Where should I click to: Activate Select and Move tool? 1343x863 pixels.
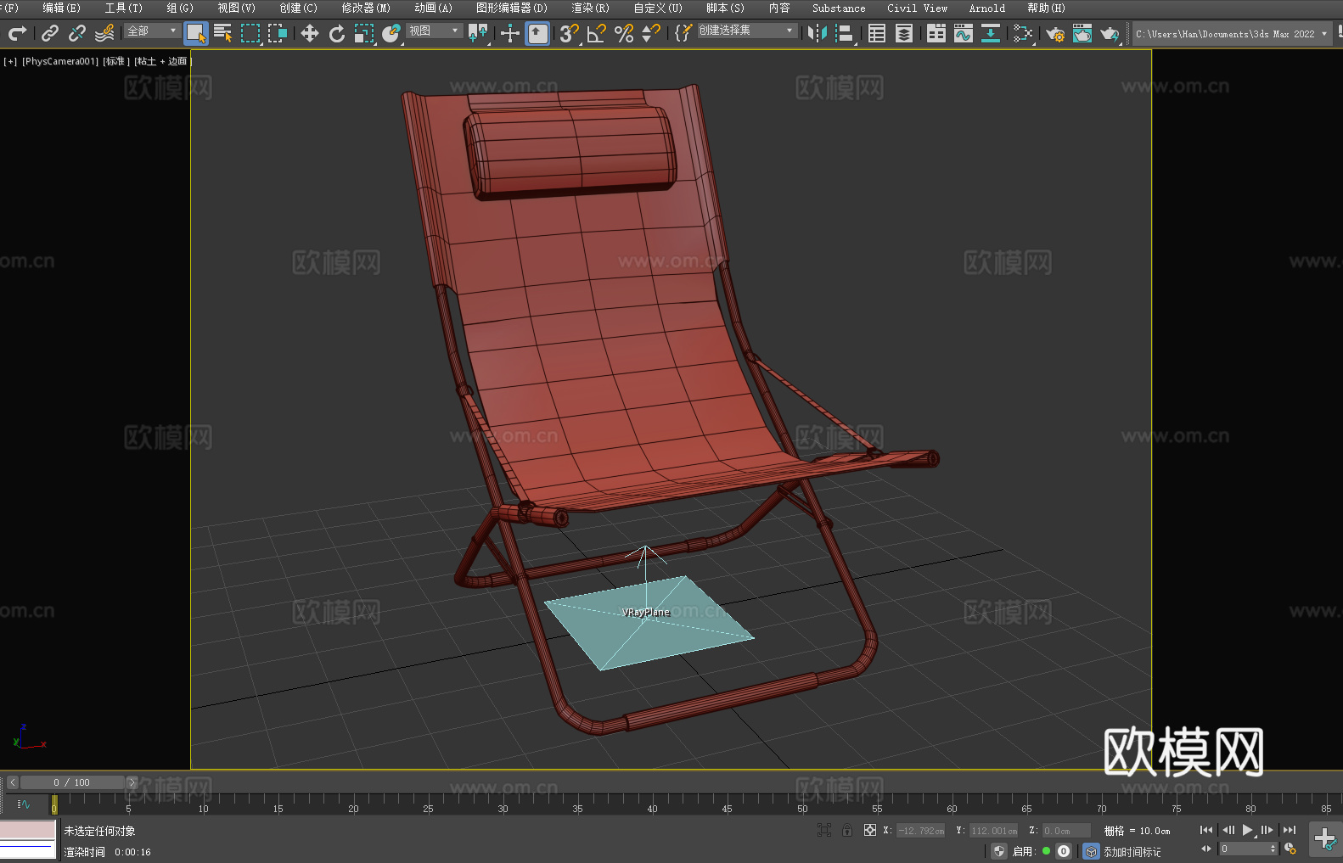[310, 33]
